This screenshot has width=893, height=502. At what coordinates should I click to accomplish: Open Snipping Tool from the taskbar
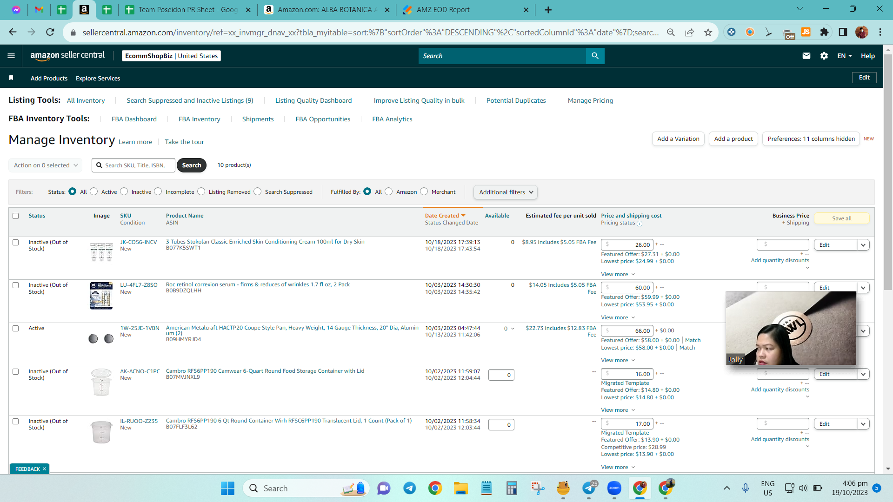538,488
